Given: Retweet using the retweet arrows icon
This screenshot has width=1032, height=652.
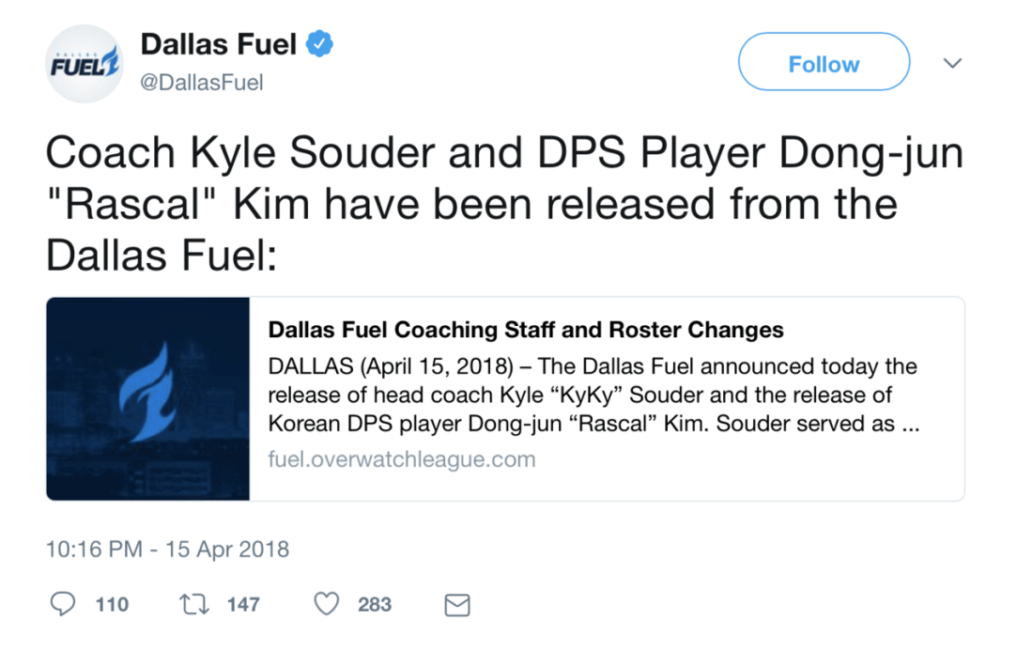Looking at the screenshot, I should [193, 604].
